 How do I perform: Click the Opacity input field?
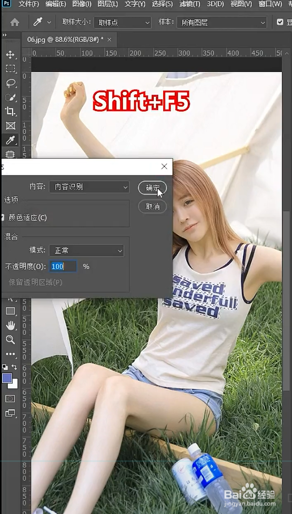[63, 267]
